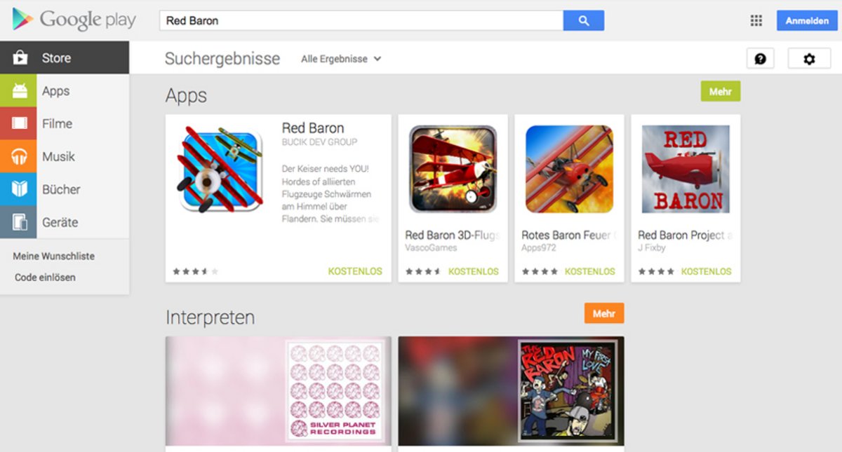Open the Silver Planet Recordings artist card
This screenshot has height=452, width=842.
tap(278, 391)
